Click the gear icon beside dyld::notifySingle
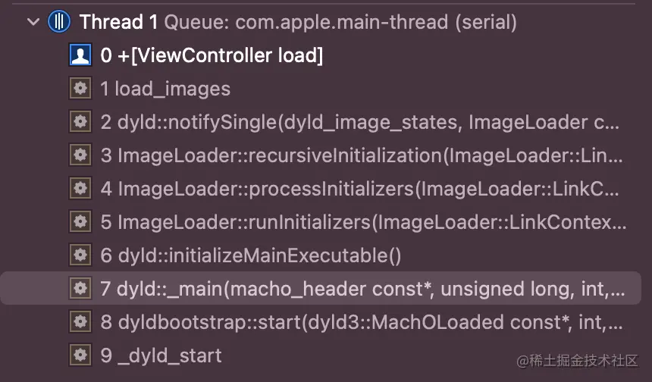The height and width of the screenshot is (382, 652). pyautogui.click(x=80, y=122)
